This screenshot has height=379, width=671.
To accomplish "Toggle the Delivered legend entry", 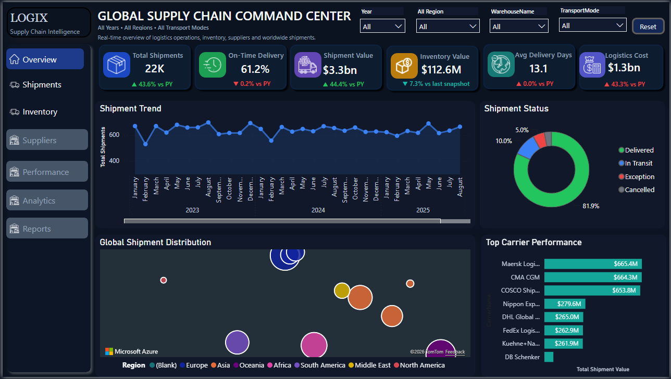I will (636, 150).
